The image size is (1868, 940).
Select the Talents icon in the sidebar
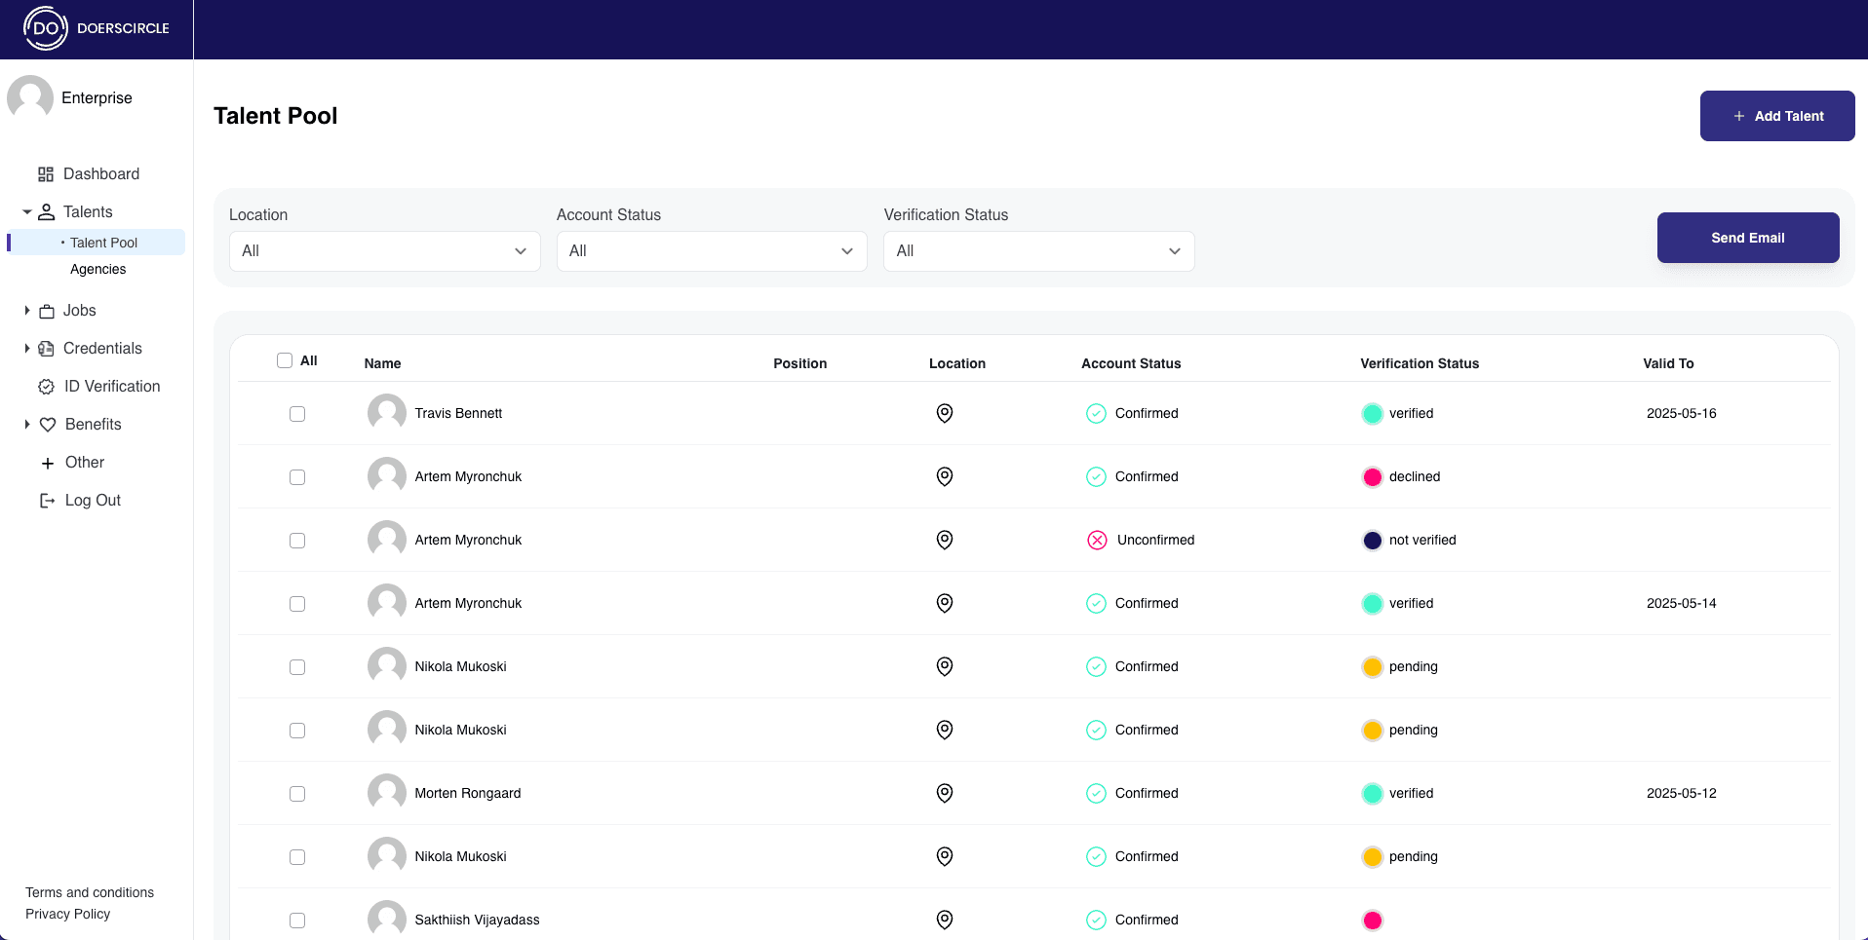click(x=46, y=211)
